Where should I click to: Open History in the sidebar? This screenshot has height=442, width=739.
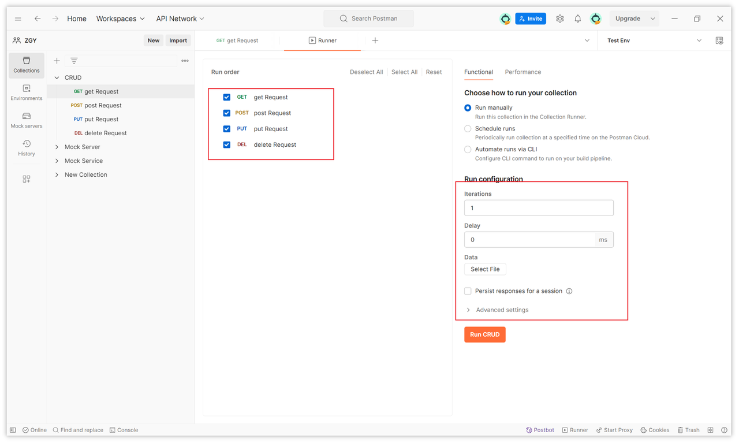click(x=27, y=148)
